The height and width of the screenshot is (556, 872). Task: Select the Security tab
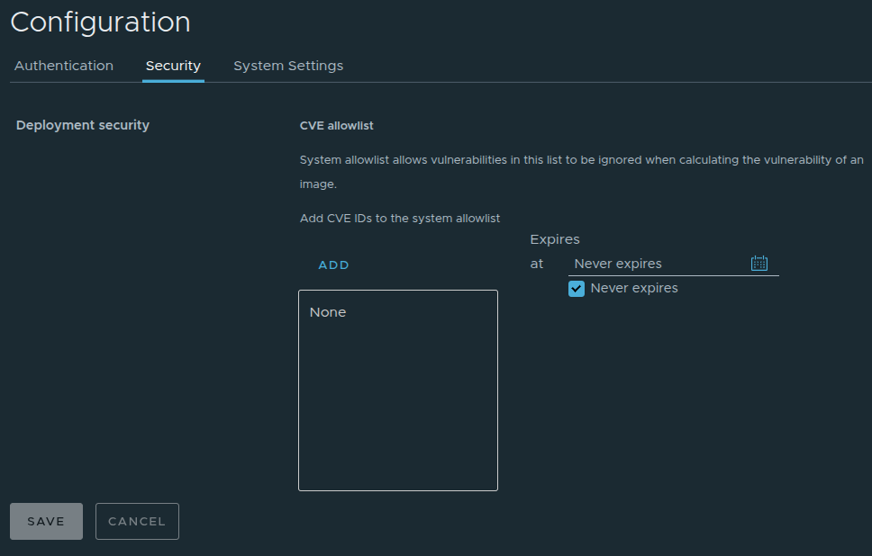click(x=173, y=66)
